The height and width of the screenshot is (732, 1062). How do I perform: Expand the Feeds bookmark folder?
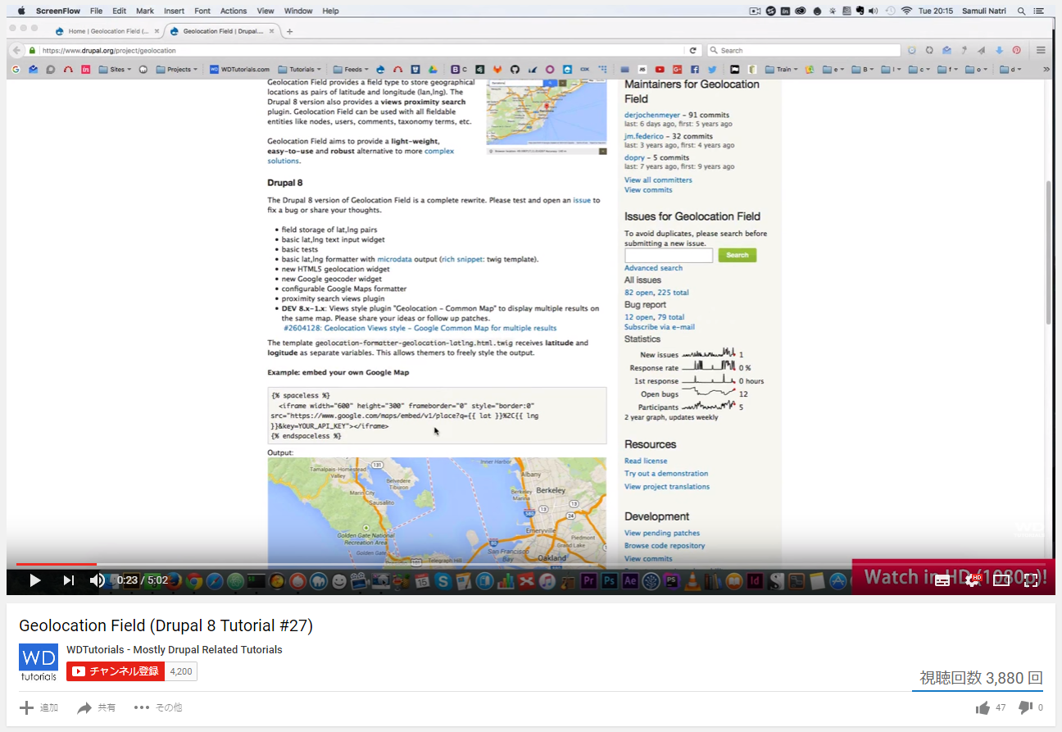[x=351, y=70]
